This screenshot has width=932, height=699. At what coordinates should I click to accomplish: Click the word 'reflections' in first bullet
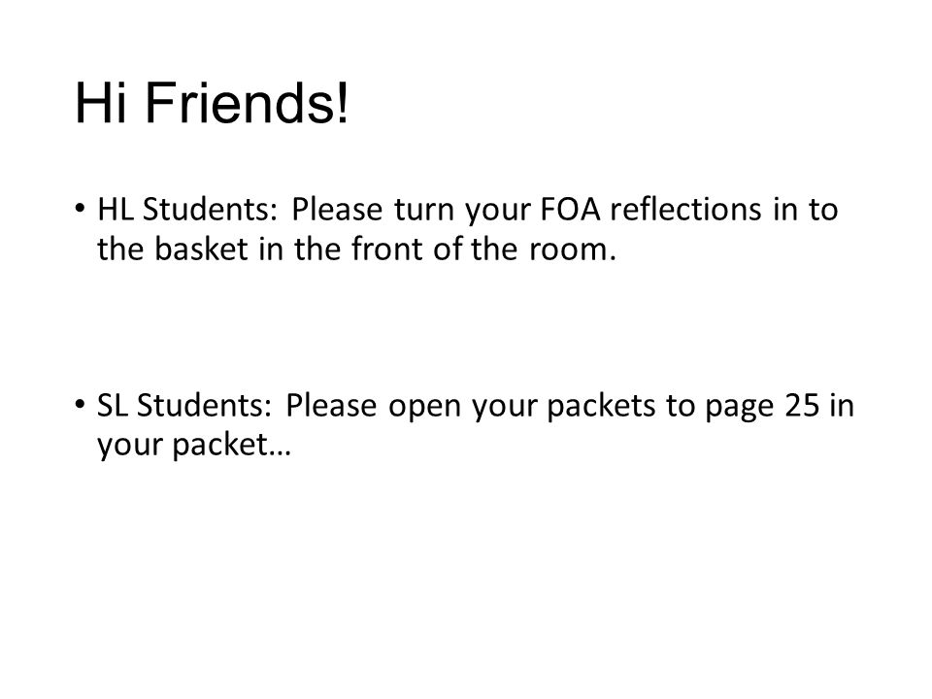686,210
